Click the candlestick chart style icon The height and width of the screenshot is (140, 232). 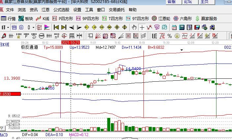tap(29, 27)
